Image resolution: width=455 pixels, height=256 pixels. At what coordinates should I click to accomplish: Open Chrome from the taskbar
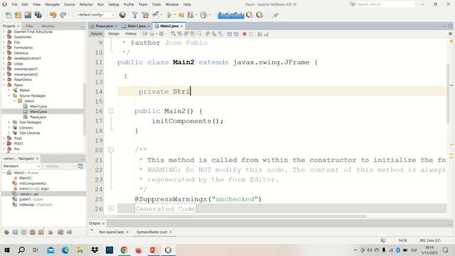(124, 250)
